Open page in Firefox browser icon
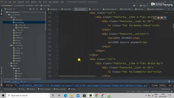Image resolution: width=174 pixels, height=98 pixels. [x=161, y=18]
